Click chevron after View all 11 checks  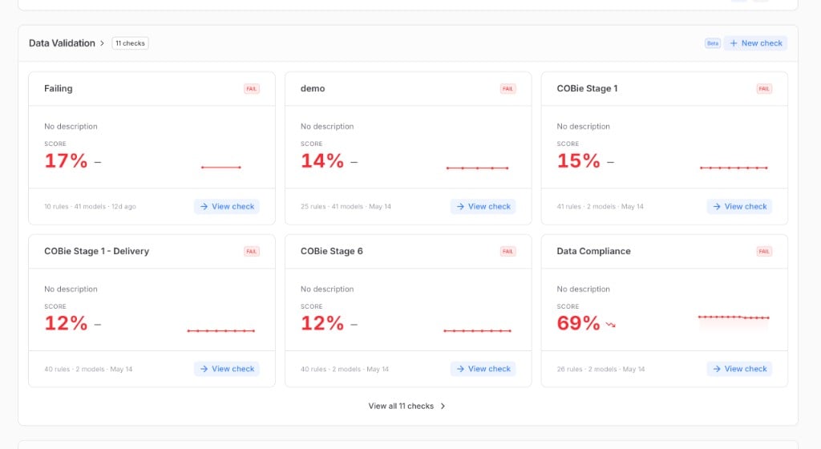click(443, 406)
